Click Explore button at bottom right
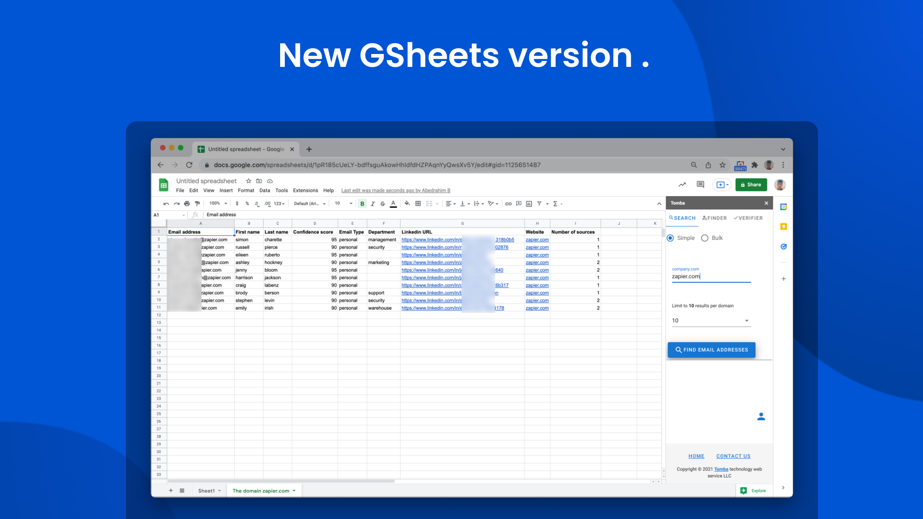Image resolution: width=923 pixels, height=519 pixels. click(x=753, y=491)
